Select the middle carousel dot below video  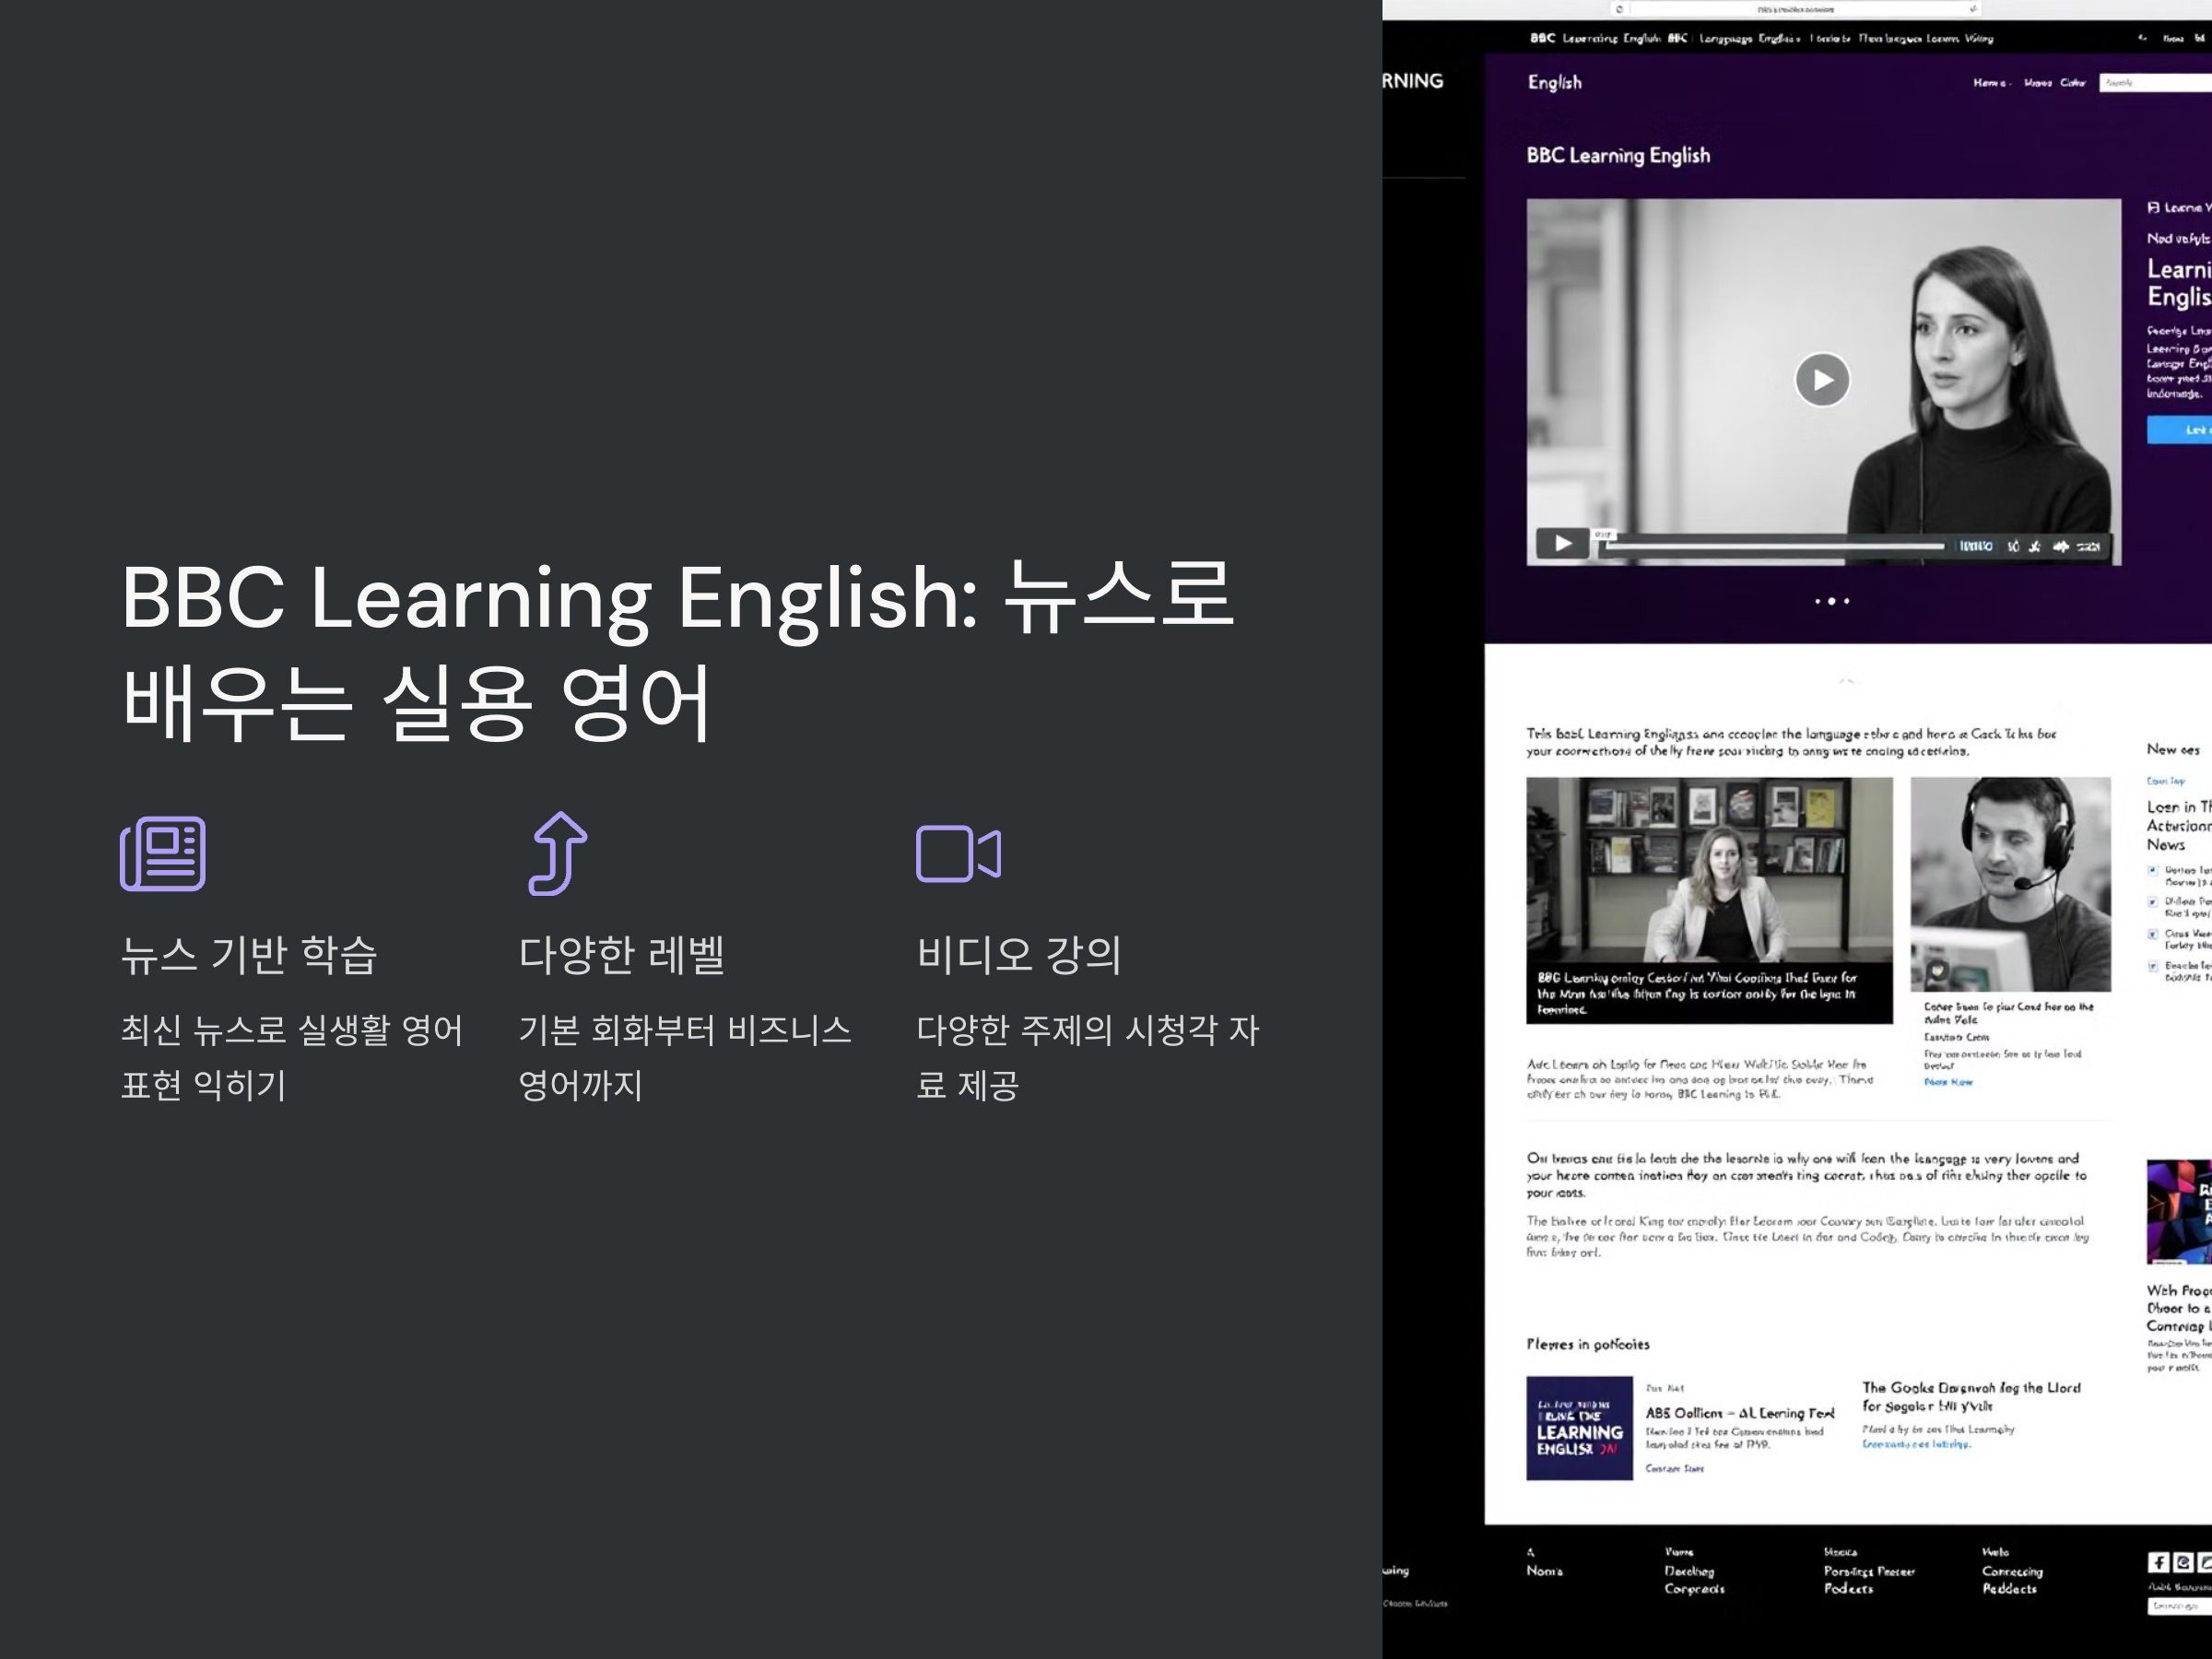[1832, 601]
